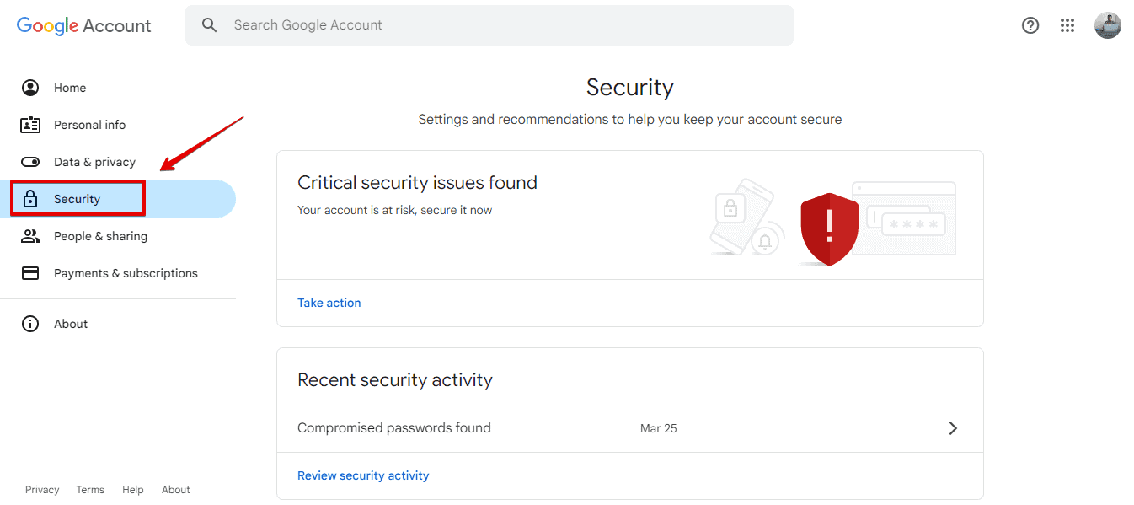Screen dimensions: 1134x505
Task: Focus the Search Google Account field
Action: click(505, 25)
